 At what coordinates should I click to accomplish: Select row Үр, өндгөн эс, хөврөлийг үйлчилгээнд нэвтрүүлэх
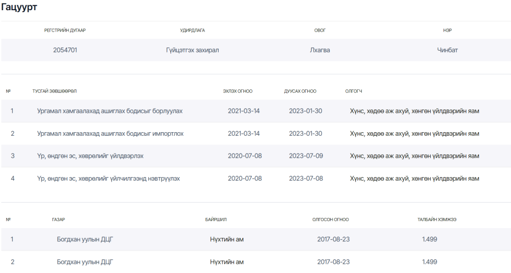click(x=256, y=179)
